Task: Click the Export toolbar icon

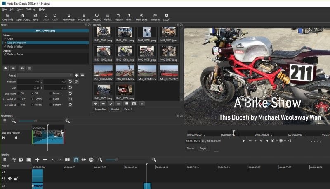Action: point(167,17)
